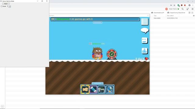Screen dimensions: 195x109
Task: Open the hamburger menu on website header
Action: tap(193, 9)
